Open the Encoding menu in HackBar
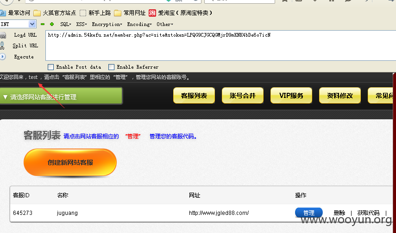396x233 pixels. pyautogui.click(x=139, y=24)
